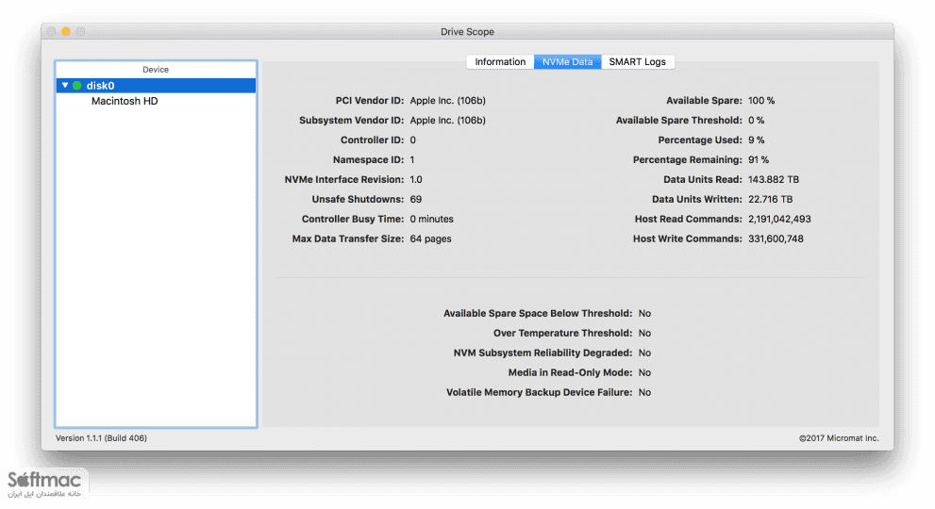935x509 pixels.
Task: Open the SMART Logs tab
Action: 638,62
